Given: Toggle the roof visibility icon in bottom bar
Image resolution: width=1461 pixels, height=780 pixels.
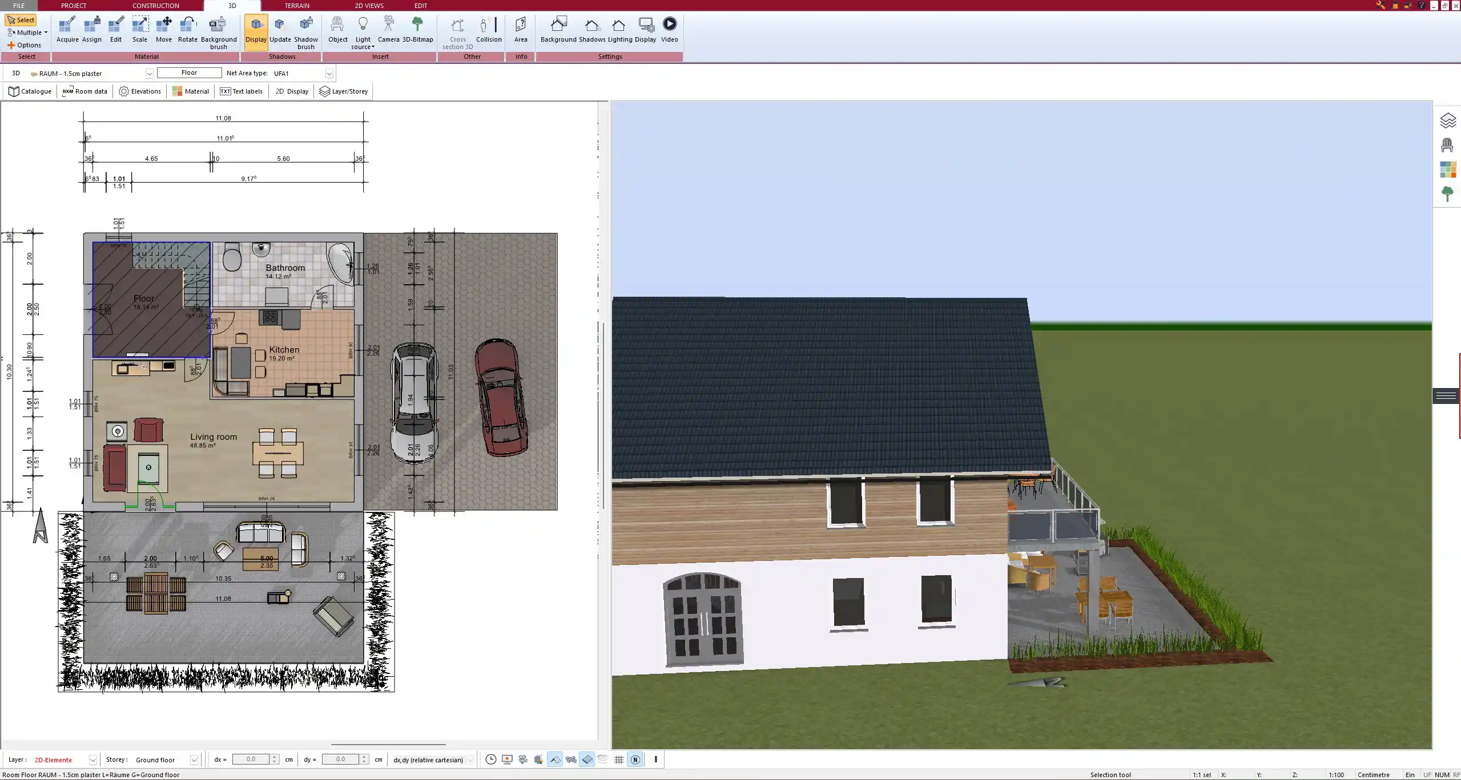Looking at the screenshot, I should coord(555,759).
